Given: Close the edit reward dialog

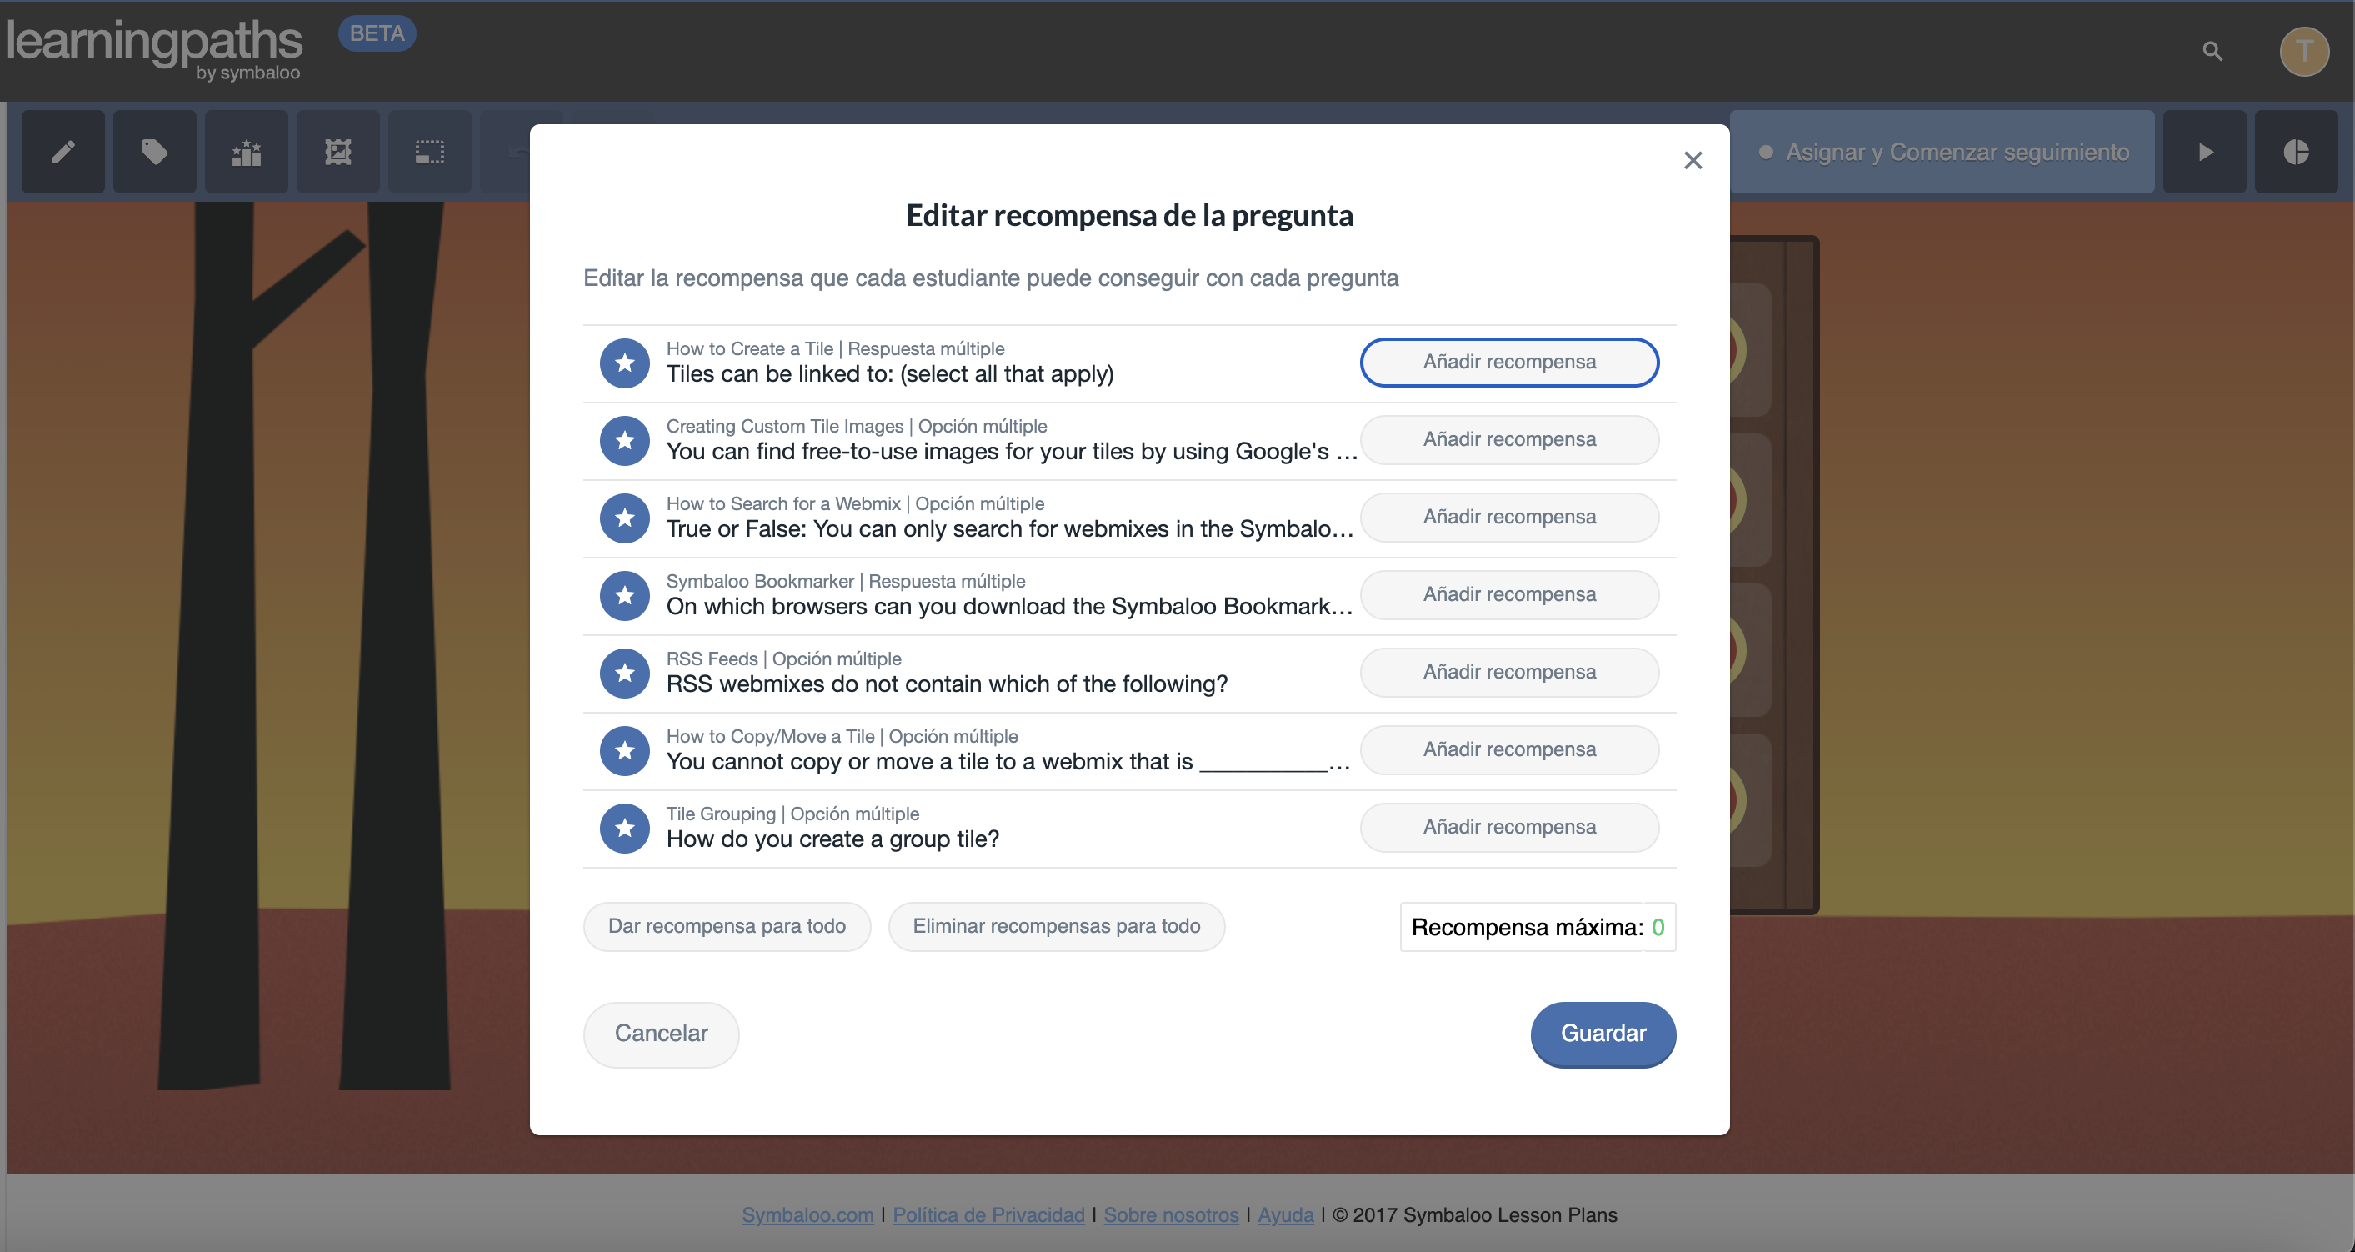Looking at the screenshot, I should (1693, 160).
